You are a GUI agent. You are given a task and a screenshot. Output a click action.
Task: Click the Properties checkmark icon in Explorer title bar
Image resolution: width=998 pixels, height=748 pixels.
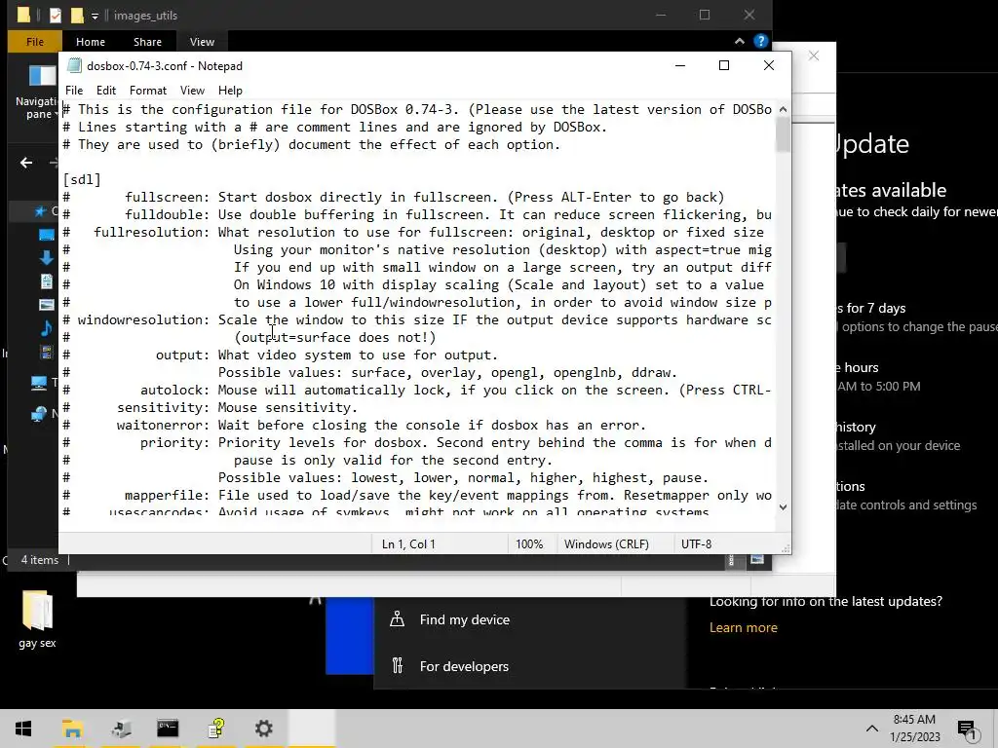point(56,15)
